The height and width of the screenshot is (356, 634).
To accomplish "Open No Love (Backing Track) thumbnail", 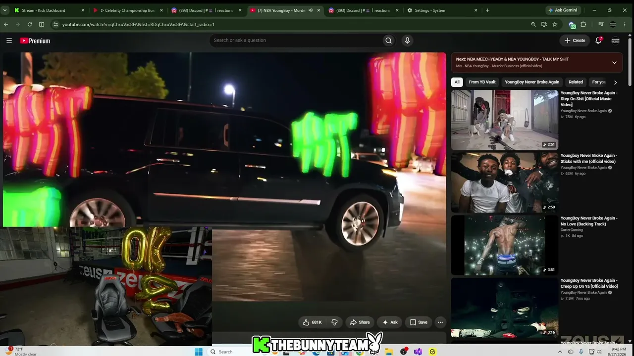I will (x=504, y=245).
